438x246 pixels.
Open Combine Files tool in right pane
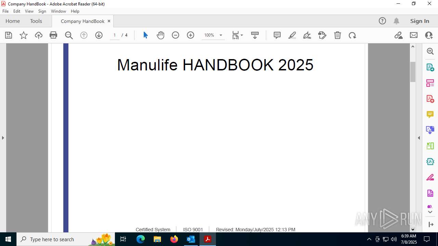pos(430,130)
